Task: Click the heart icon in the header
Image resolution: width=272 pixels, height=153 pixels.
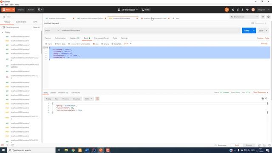Action: pos(247,10)
